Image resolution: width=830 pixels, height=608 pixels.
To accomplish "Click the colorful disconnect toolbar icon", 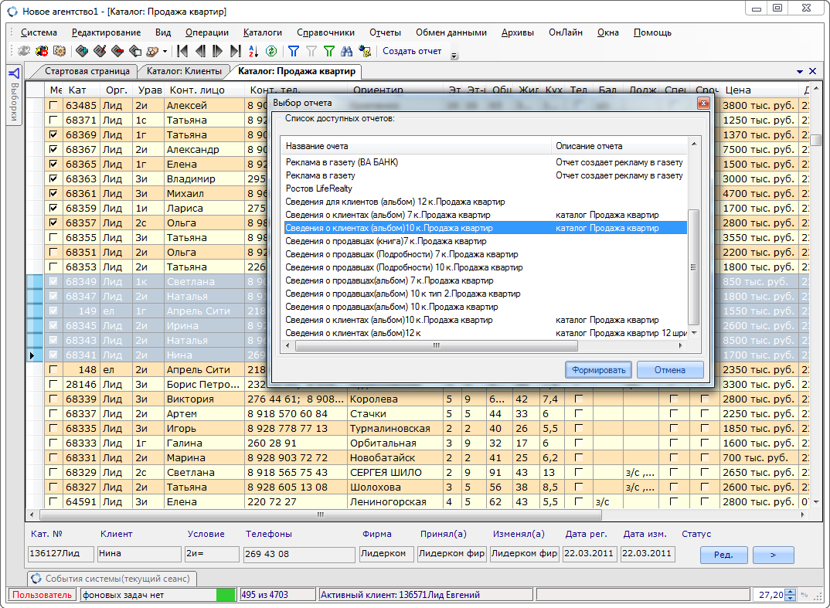I will pyautogui.click(x=42, y=51).
